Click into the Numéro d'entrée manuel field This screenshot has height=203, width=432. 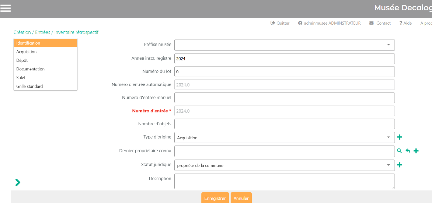tap(284, 98)
